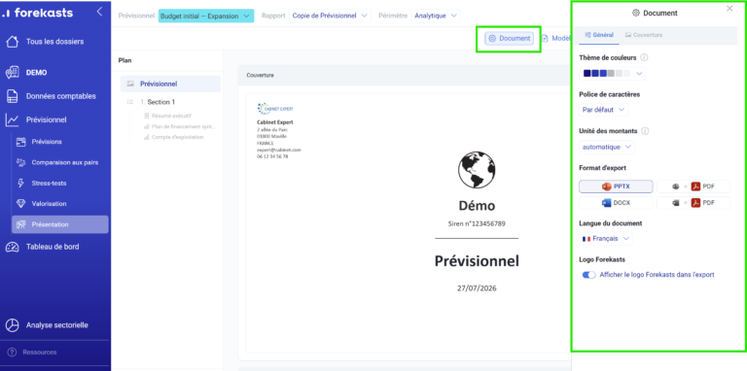Open the Analytique périmètre dropdown

point(436,16)
